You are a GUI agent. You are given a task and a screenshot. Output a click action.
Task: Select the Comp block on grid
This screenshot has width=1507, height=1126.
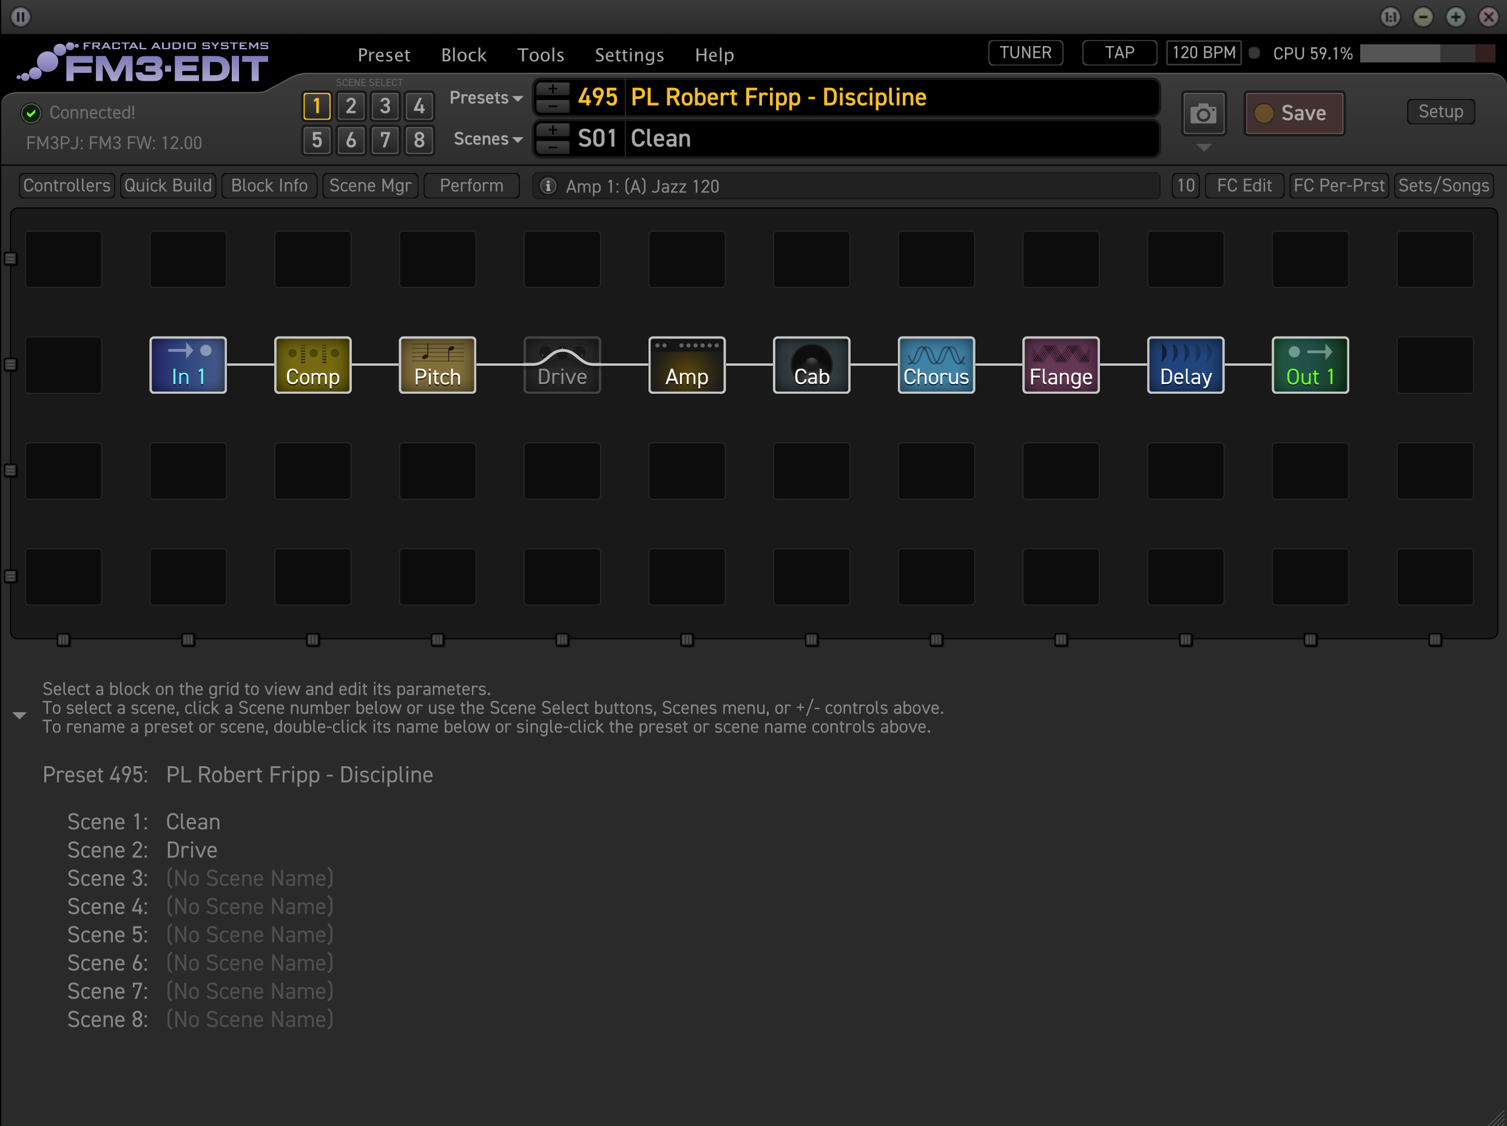click(x=312, y=365)
